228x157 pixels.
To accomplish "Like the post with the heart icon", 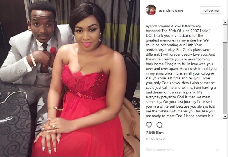I will (149, 125).
